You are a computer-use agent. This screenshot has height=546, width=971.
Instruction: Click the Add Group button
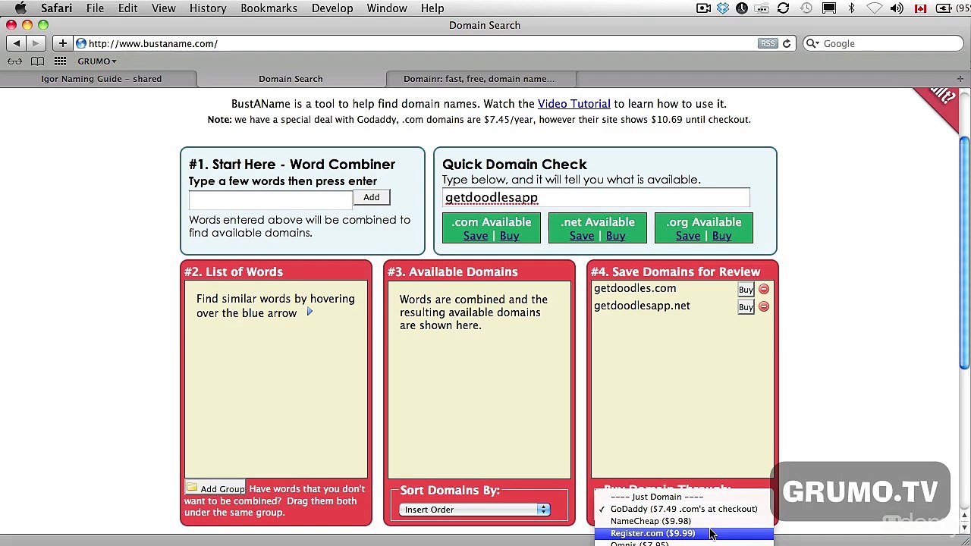pos(215,489)
